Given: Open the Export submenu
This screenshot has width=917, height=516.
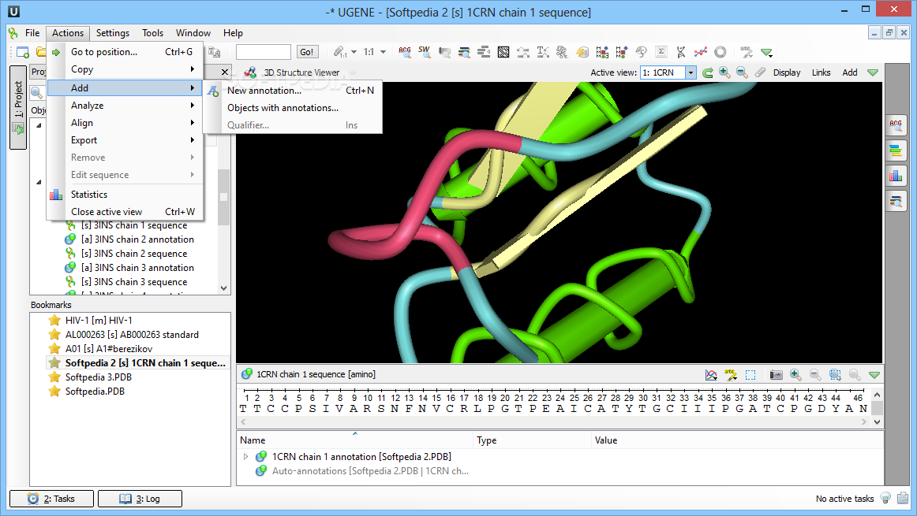Looking at the screenshot, I should 125,140.
